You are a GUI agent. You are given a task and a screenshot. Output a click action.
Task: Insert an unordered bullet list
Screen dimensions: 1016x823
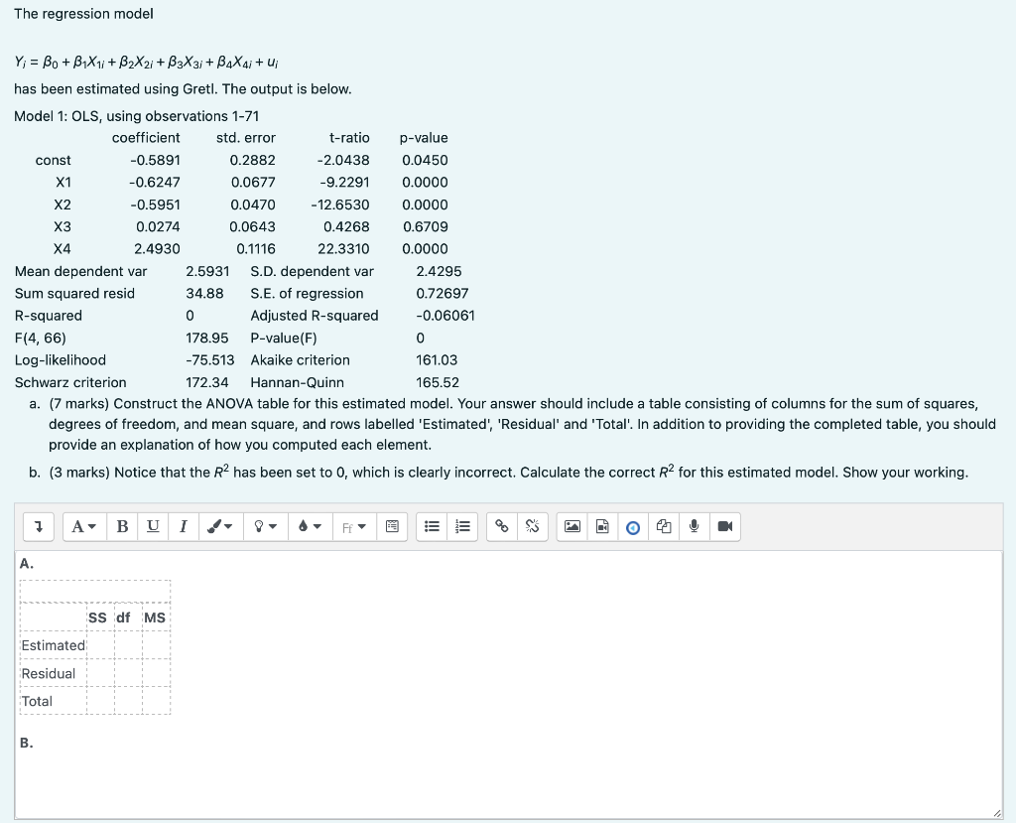[433, 527]
